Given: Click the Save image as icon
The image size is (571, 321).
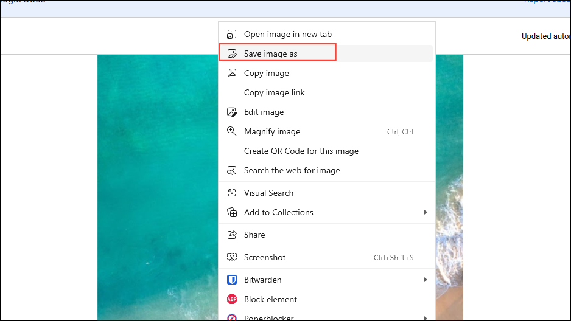Looking at the screenshot, I should (x=231, y=53).
